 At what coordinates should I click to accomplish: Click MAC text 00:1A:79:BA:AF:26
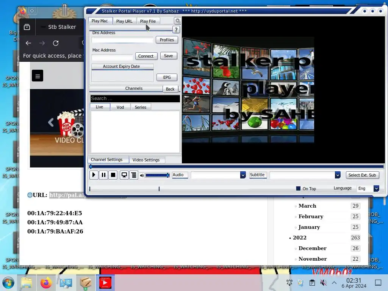pyautogui.click(x=55, y=232)
